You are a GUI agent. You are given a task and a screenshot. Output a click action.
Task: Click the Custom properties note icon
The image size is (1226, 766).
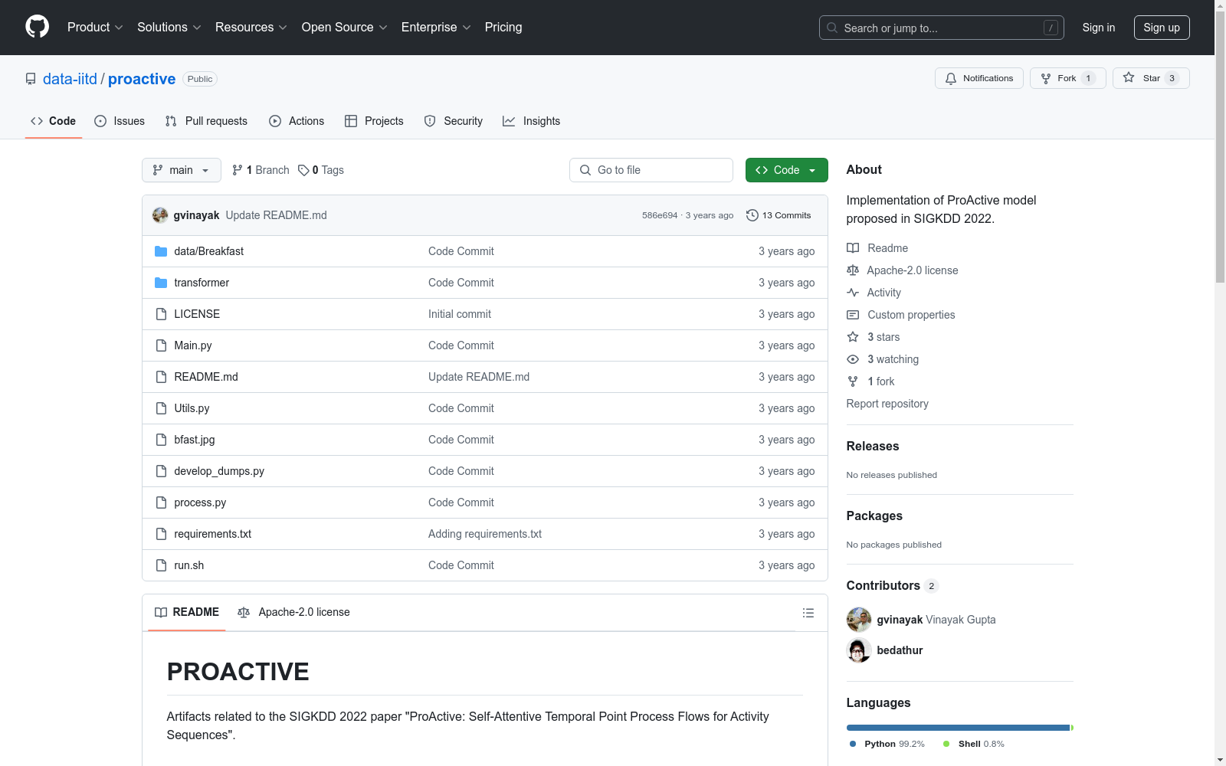(x=853, y=315)
